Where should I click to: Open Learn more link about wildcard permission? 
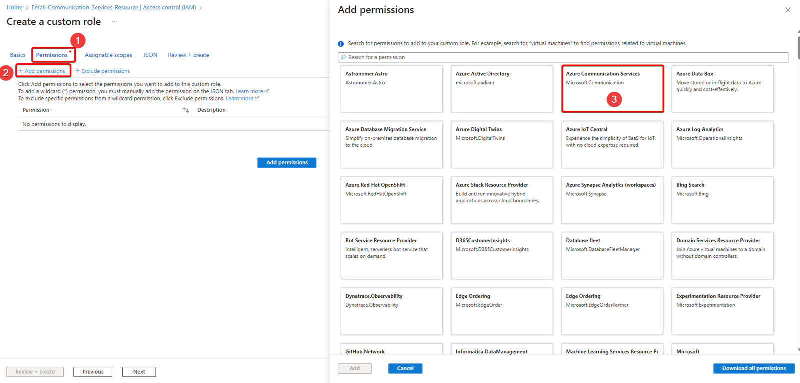(252, 91)
